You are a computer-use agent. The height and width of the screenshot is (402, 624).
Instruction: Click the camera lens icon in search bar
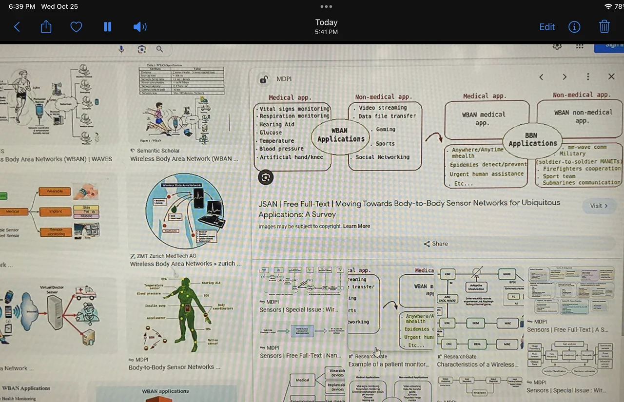141,49
